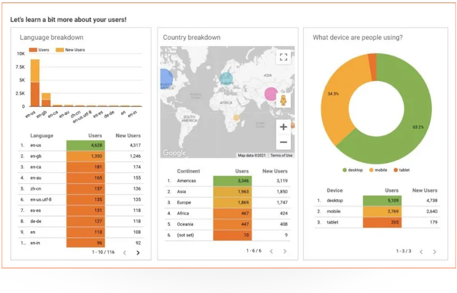
Task: Zoom in on the map
Action: click(x=284, y=127)
